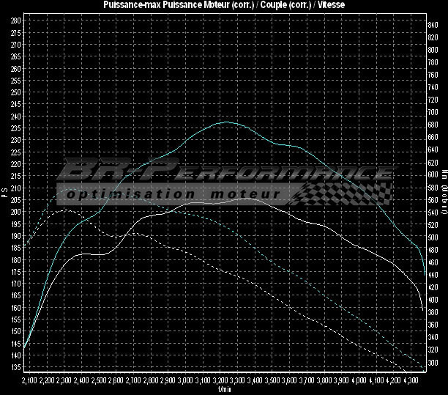The width and height of the screenshot is (448, 395).
Task: Select the chart title text at top
Action: (x=223, y=5)
